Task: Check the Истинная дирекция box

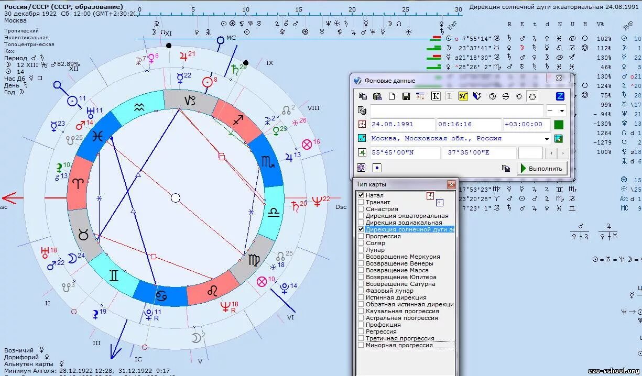Action: [361, 297]
